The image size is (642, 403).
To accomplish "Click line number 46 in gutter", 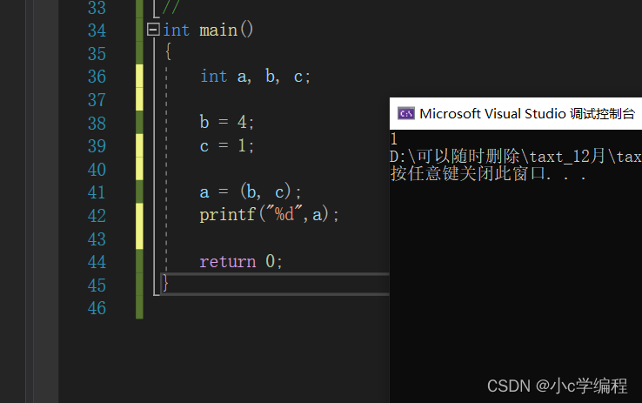I will click(x=97, y=308).
